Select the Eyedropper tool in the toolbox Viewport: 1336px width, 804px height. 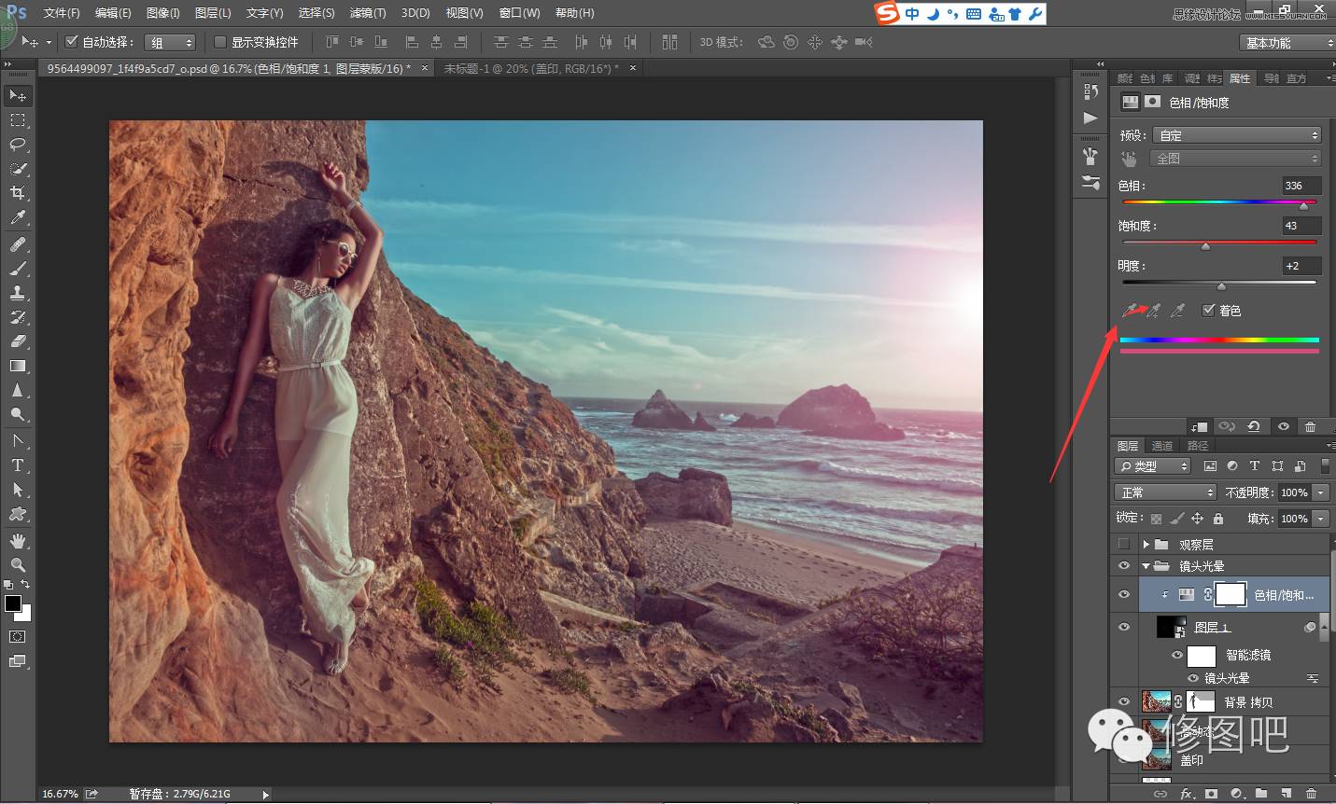(18, 218)
